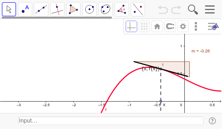This screenshot has height=129, width=222.
Task: Click the X label below the x-axis
Action: tap(164, 105)
